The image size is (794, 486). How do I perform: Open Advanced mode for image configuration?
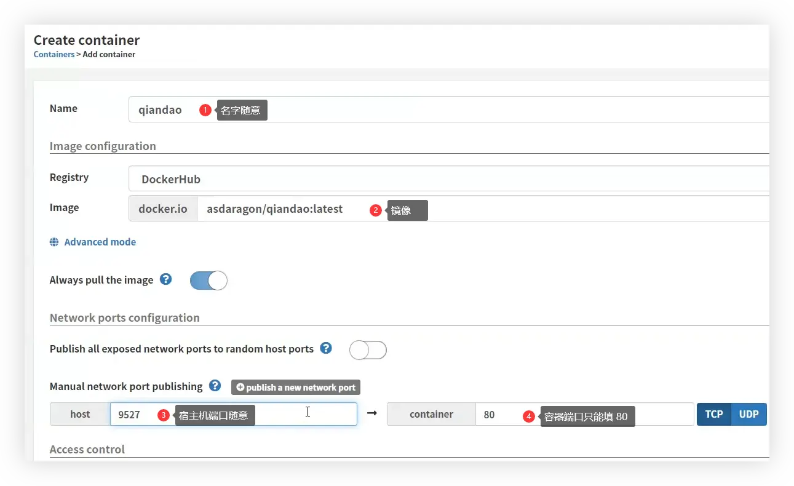click(x=100, y=242)
